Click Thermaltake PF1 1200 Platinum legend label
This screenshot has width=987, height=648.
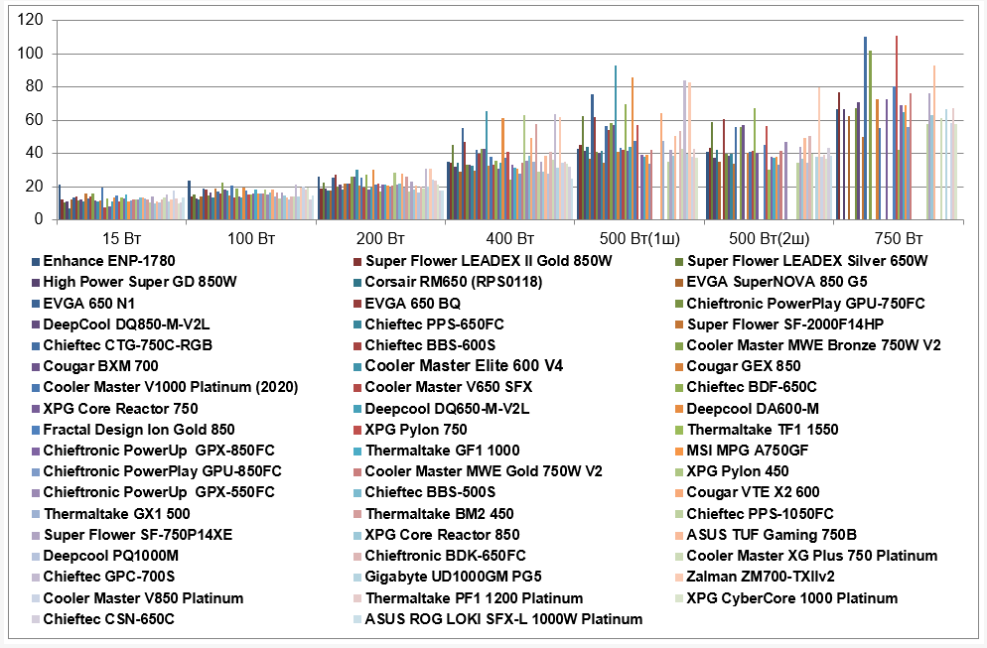pos(474,598)
